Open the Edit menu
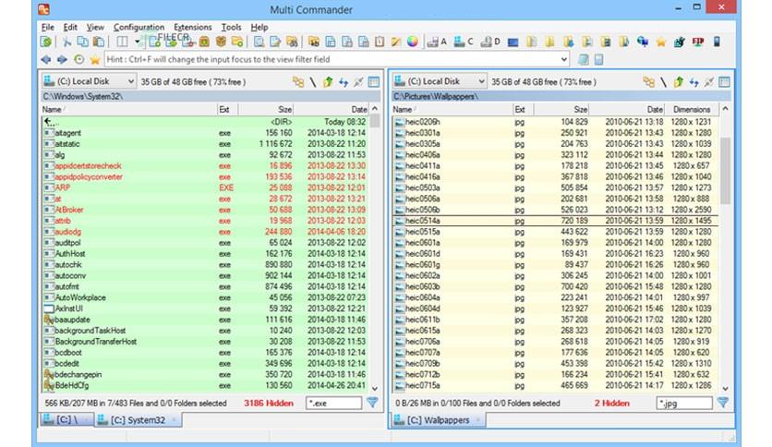 (x=70, y=27)
